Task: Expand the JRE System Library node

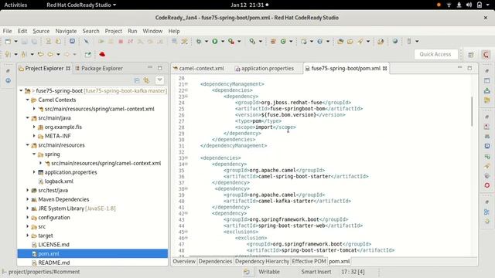Action: click(28, 208)
